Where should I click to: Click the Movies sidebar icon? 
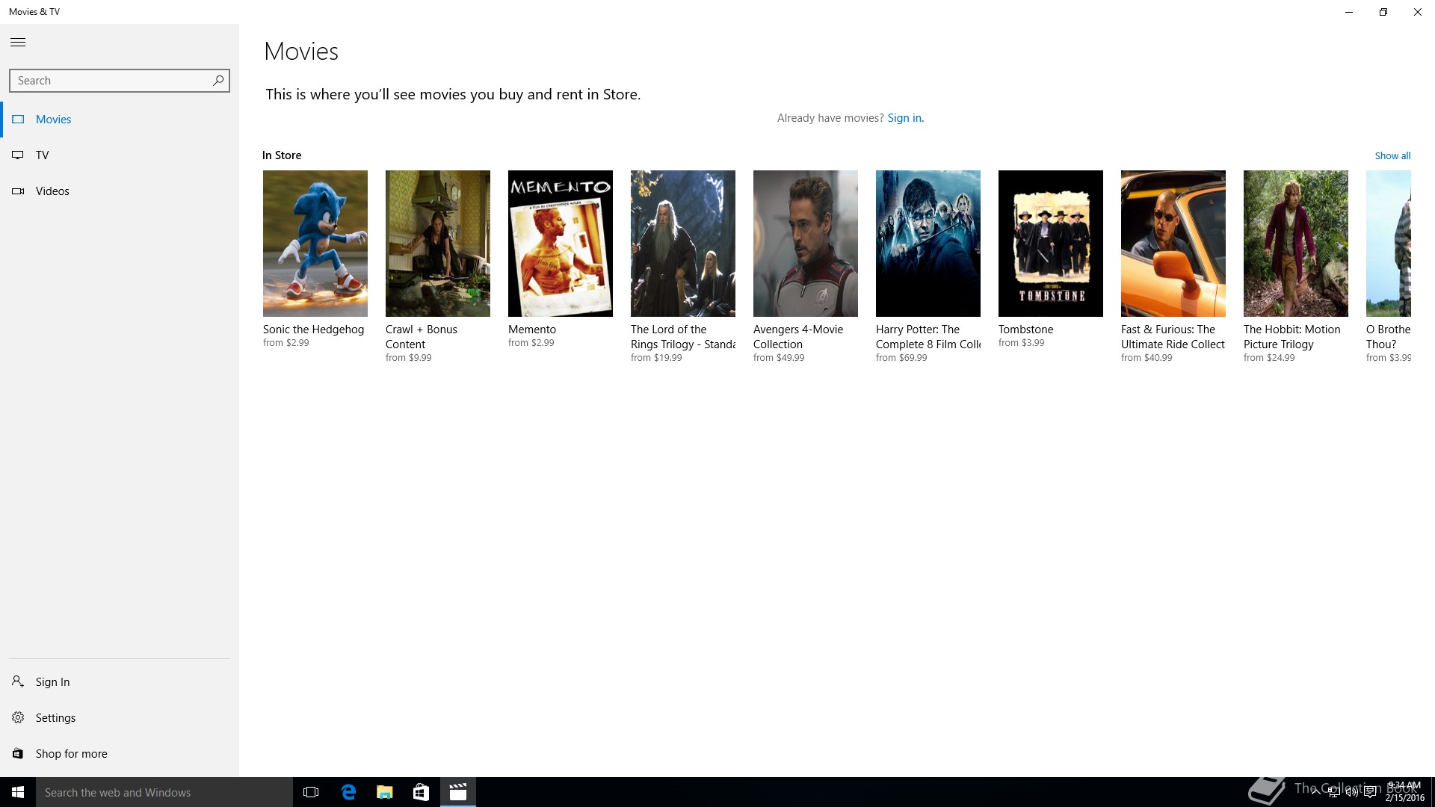18,120
